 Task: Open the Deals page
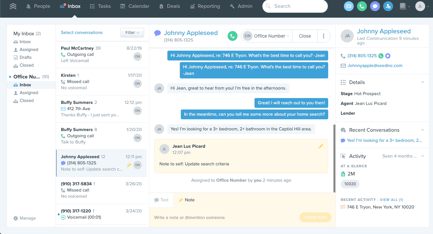(169, 6)
